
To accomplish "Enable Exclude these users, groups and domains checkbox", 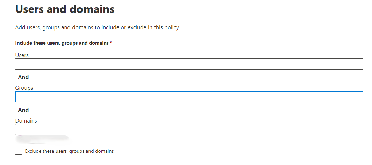I will [x=19, y=151].
